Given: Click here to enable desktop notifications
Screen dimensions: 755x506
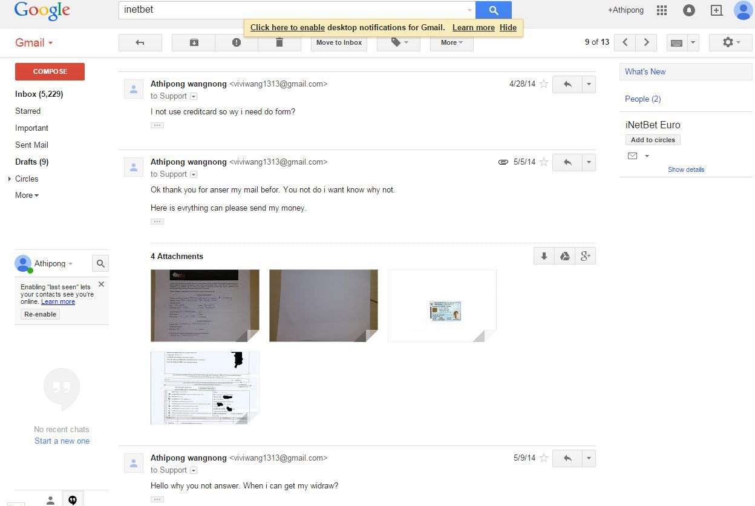Looking at the screenshot, I should point(287,27).
